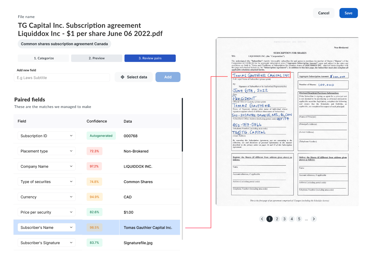Click the handwritten subscriber name in the document
This screenshot has height=253, width=370.
click(x=261, y=75)
